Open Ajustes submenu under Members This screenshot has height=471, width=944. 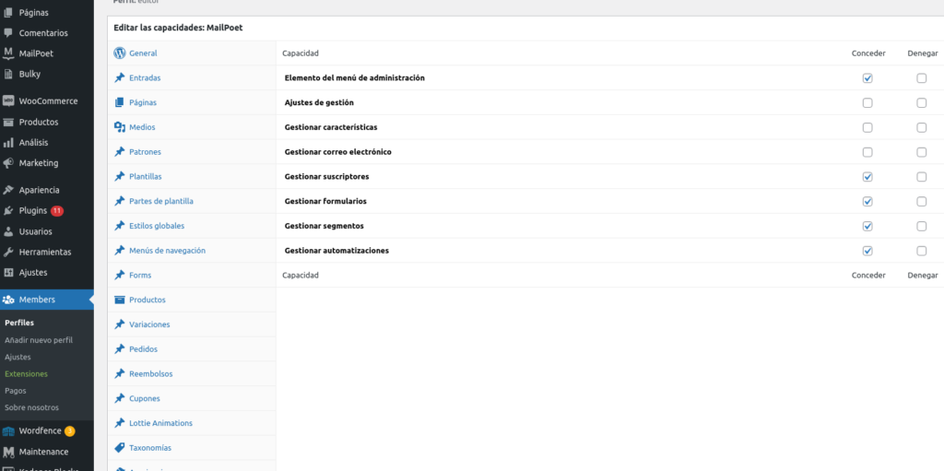pyautogui.click(x=18, y=357)
